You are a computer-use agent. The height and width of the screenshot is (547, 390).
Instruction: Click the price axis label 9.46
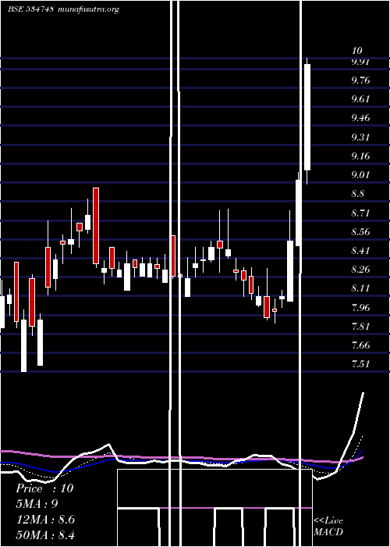pos(360,118)
